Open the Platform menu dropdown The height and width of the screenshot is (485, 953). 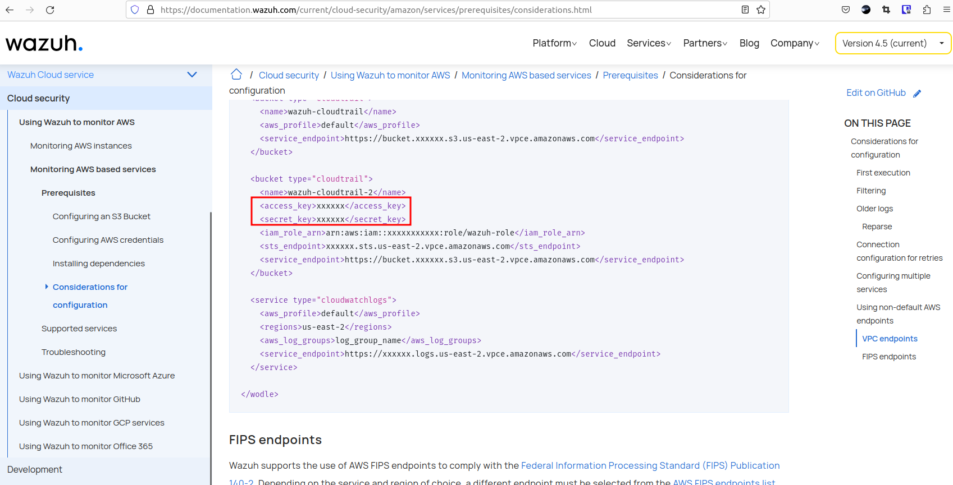554,43
